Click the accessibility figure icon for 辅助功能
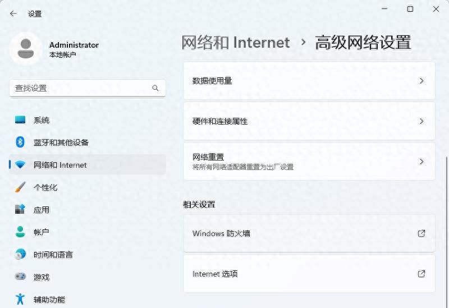Screen dimensions: 449x308 pyautogui.click(x=20, y=299)
